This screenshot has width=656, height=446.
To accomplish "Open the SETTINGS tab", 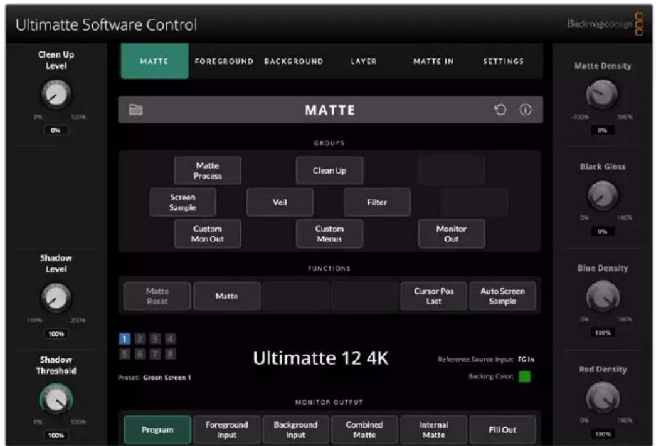I will coord(504,61).
